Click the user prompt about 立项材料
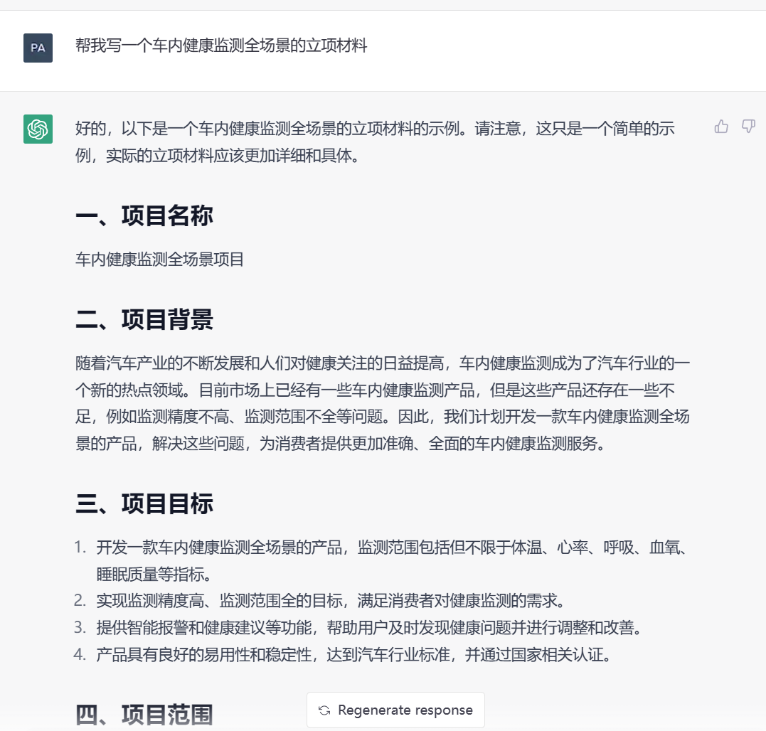This screenshot has height=731, width=766. [x=221, y=47]
